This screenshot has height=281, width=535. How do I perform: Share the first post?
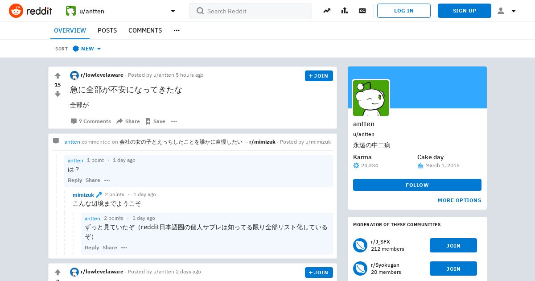[x=128, y=121]
